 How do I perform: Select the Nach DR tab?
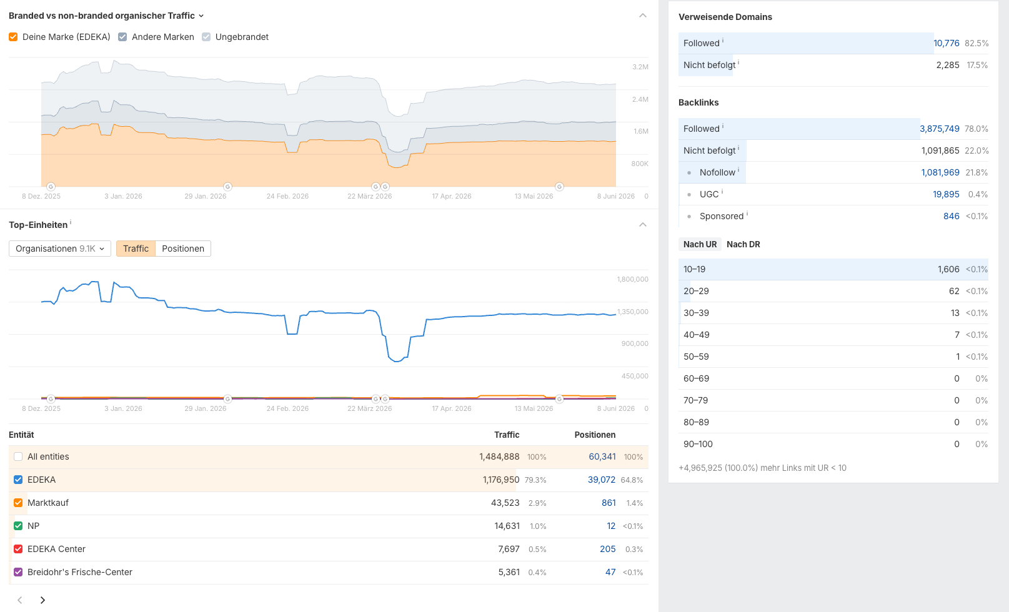click(743, 244)
